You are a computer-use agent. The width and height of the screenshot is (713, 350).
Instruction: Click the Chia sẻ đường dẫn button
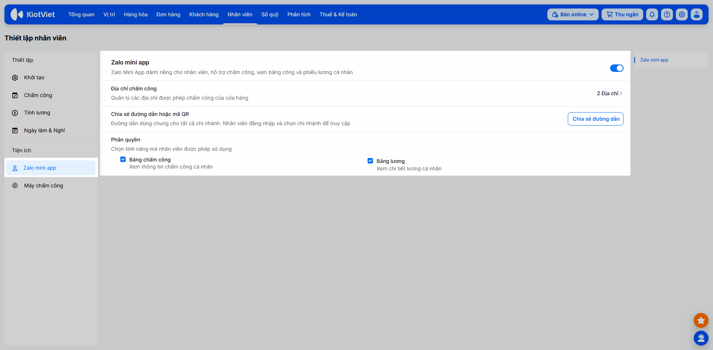pos(596,119)
